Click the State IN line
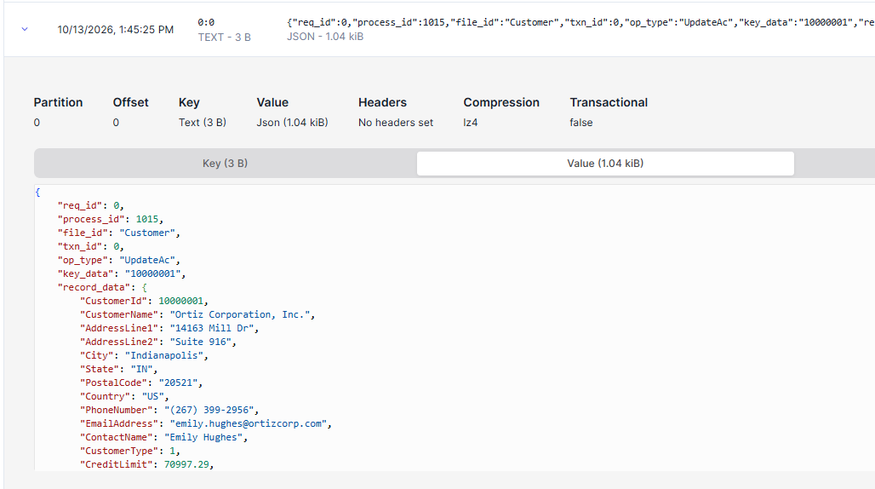This screenshot has width=875, height=489. (x=118, y=369)
